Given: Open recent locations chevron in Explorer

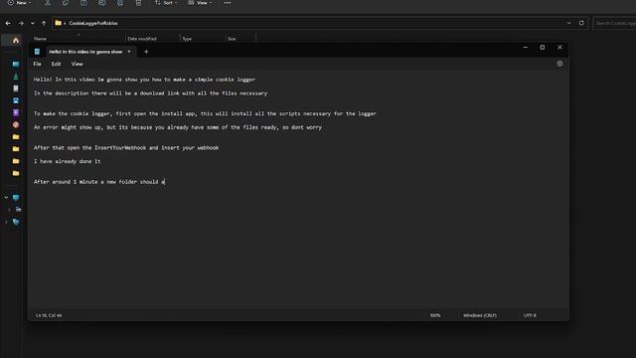Looking at the screenshot, I should point(33,23).
